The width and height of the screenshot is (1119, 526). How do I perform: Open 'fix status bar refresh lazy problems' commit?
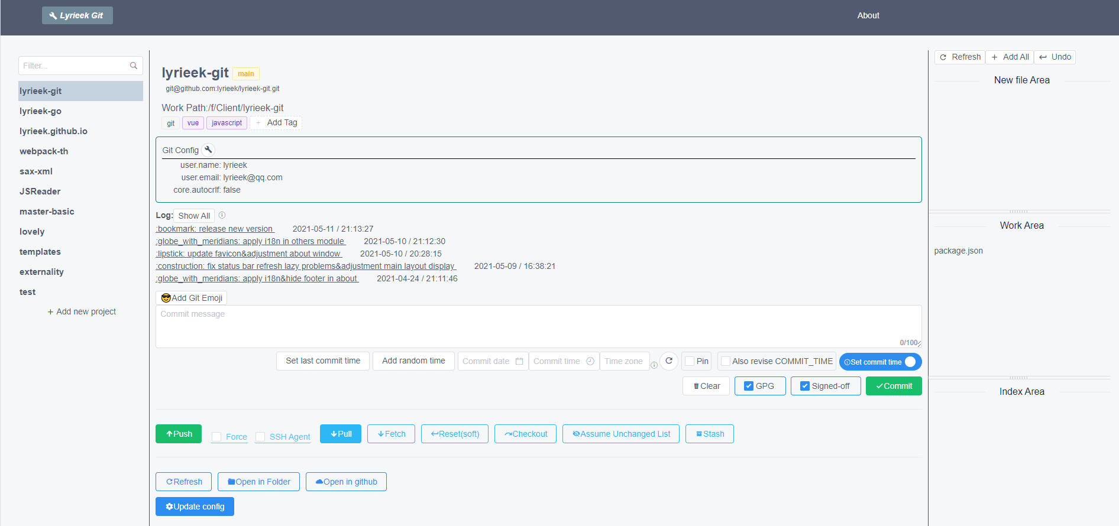306,266
